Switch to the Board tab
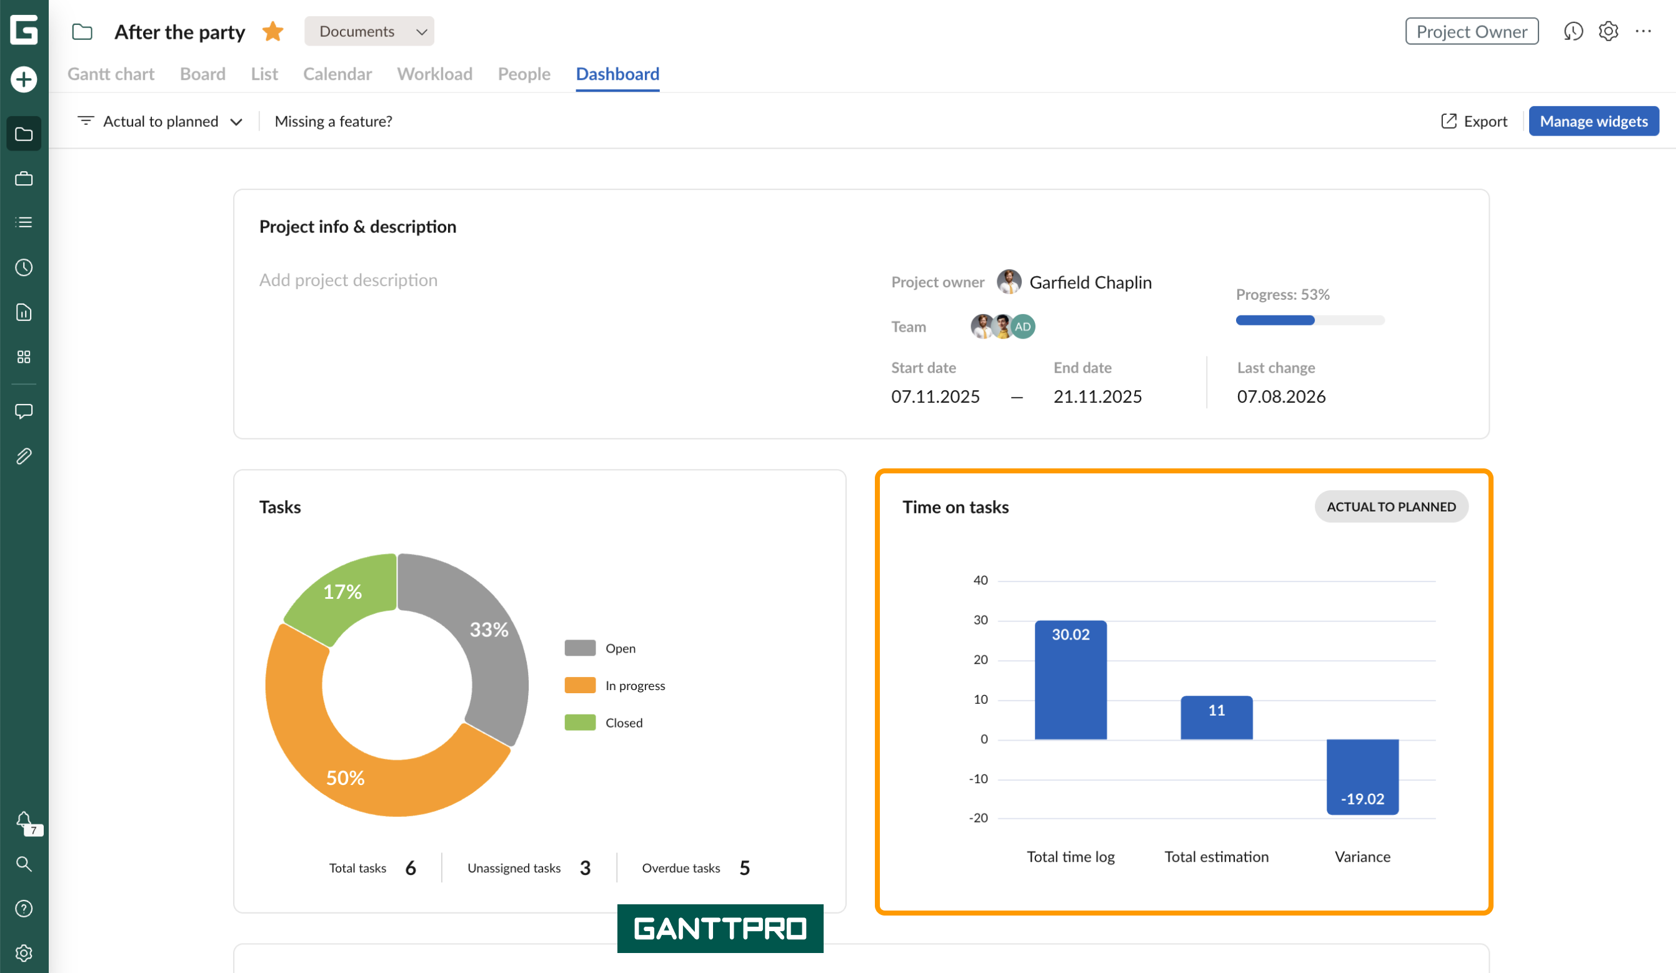 [x=203, y=74]
